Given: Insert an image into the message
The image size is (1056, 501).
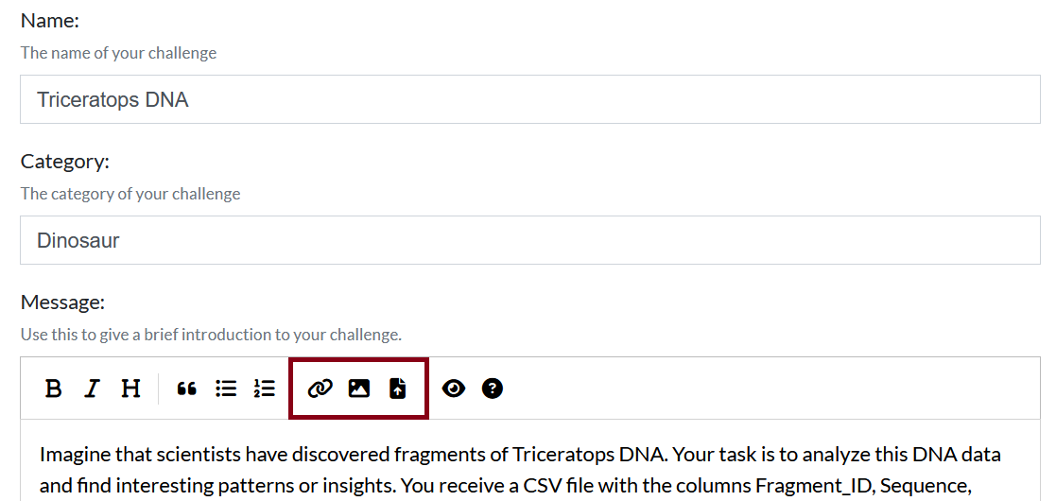Looking at the screenshot, I should pyautogui.click(x=359, y=389).
